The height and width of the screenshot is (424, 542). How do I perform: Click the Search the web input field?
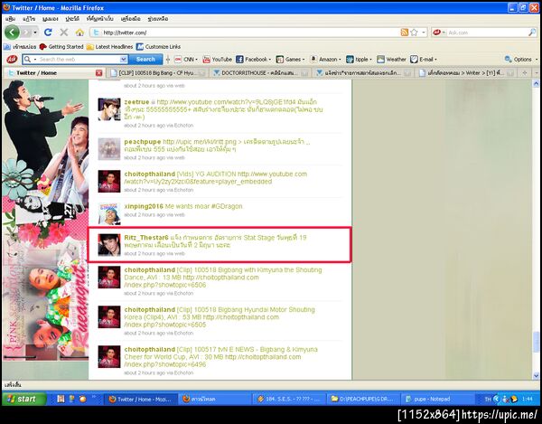tap(79, 60)
